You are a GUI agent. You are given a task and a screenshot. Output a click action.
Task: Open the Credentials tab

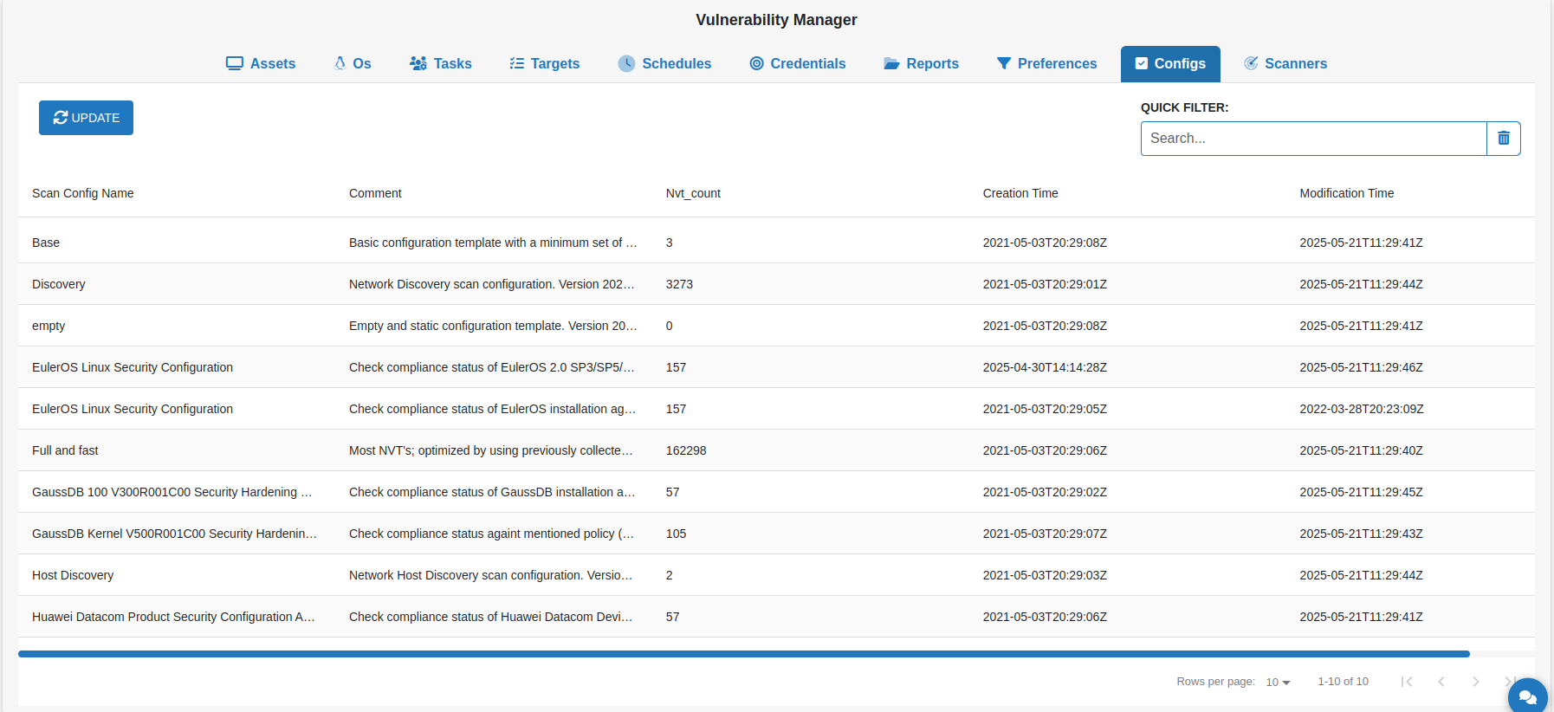(x=798, y=64)
